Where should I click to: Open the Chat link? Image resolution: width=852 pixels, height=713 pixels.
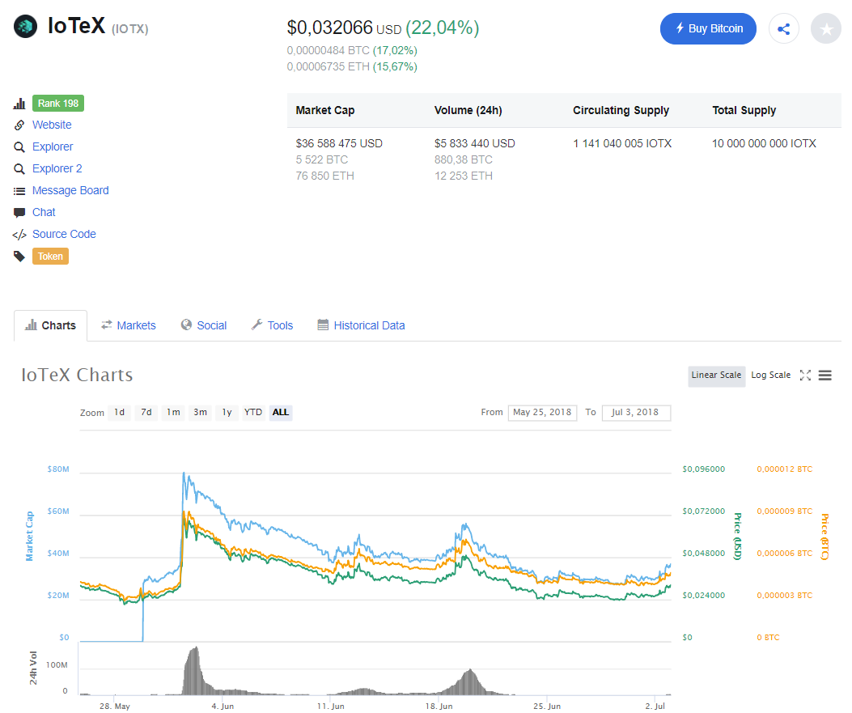pyautogui.click(x=44, y=213)
